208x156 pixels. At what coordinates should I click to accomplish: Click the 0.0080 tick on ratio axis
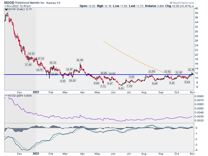pyautogui.click(x=199, y=96)
